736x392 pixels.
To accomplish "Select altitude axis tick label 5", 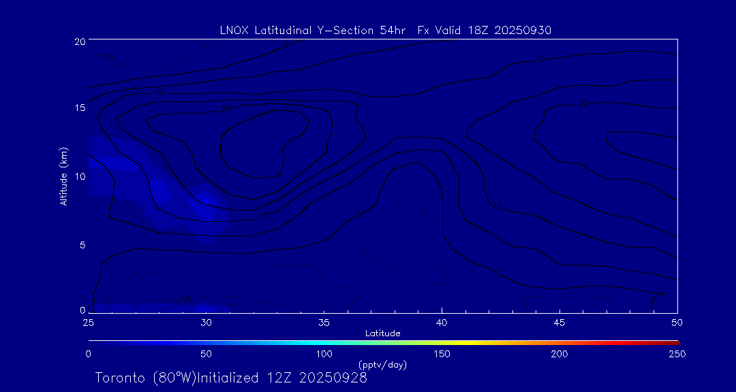I will coord(80,244).
